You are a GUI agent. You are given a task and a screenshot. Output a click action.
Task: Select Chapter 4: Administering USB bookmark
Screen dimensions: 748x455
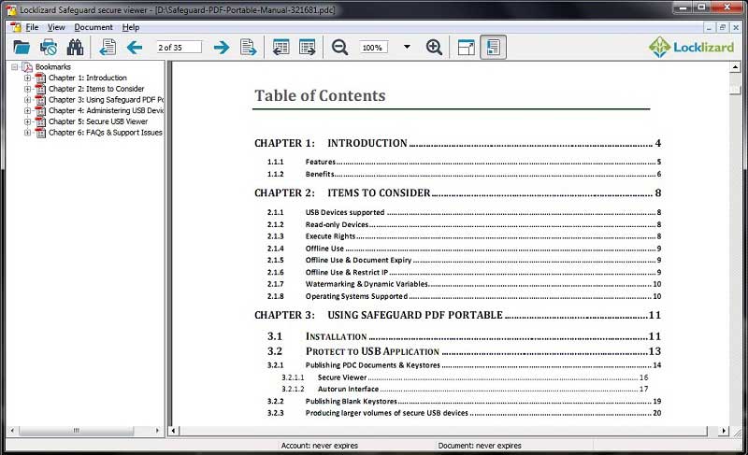[106, 110]
